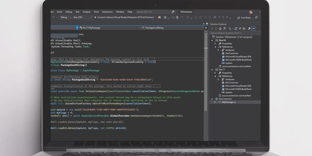Start debugging with the green play icon
This screenshot has width=312, height=156.
pos(95,17)
